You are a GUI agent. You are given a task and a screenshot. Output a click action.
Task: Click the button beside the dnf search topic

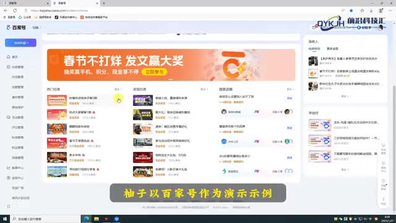click(x=290, y=157)
